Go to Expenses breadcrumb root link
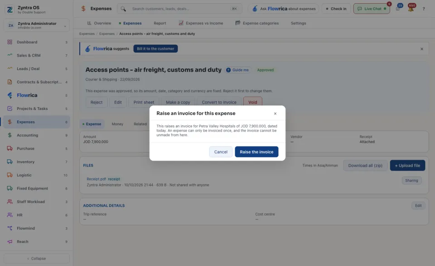The width and height of the screenshot is (435, 266). point(87,34)
